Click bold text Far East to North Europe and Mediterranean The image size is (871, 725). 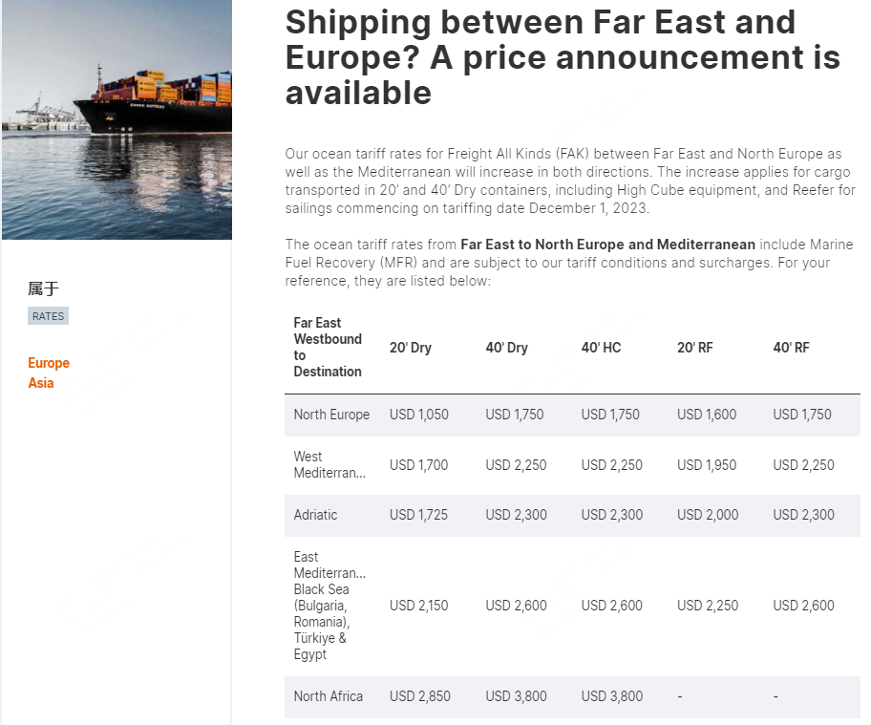point(607,245)
